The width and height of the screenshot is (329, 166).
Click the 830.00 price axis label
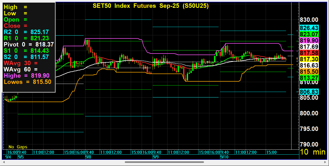coord(309,20)
